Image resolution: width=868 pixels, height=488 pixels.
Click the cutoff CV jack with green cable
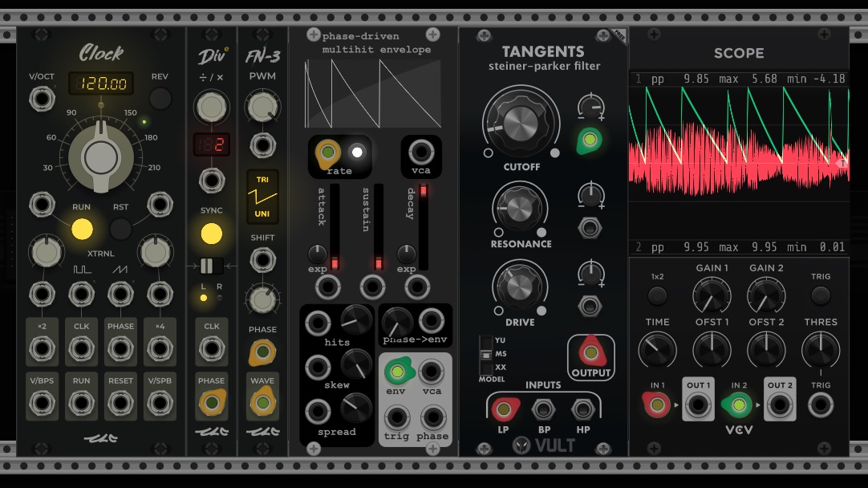pos(590,140)
